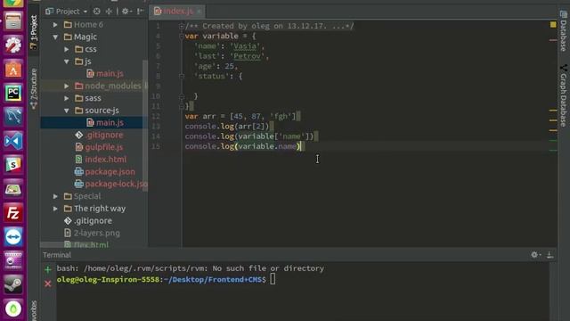
Task: Select 2-layers.png in the project tree
Action: tap(97, 233)
